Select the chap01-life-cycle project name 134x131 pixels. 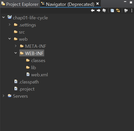[30, 18]
